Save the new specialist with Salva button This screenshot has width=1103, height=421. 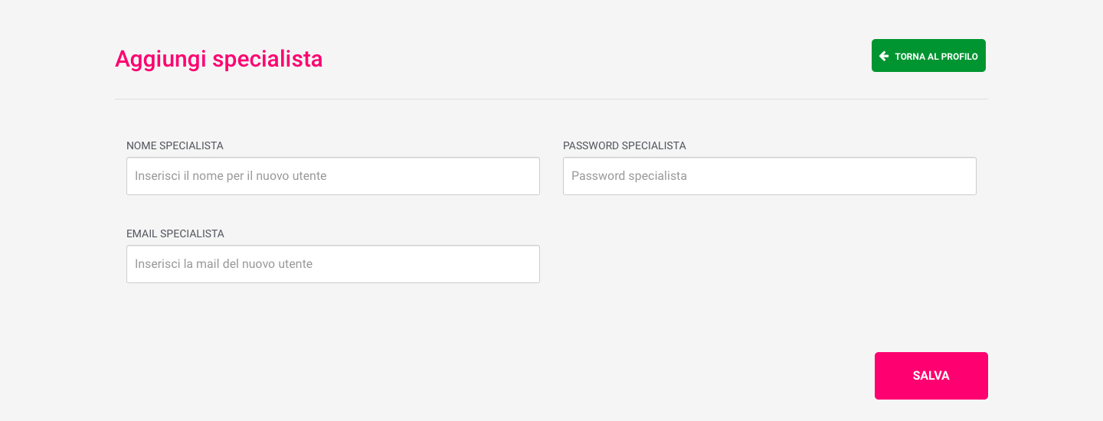pos(931,376)
